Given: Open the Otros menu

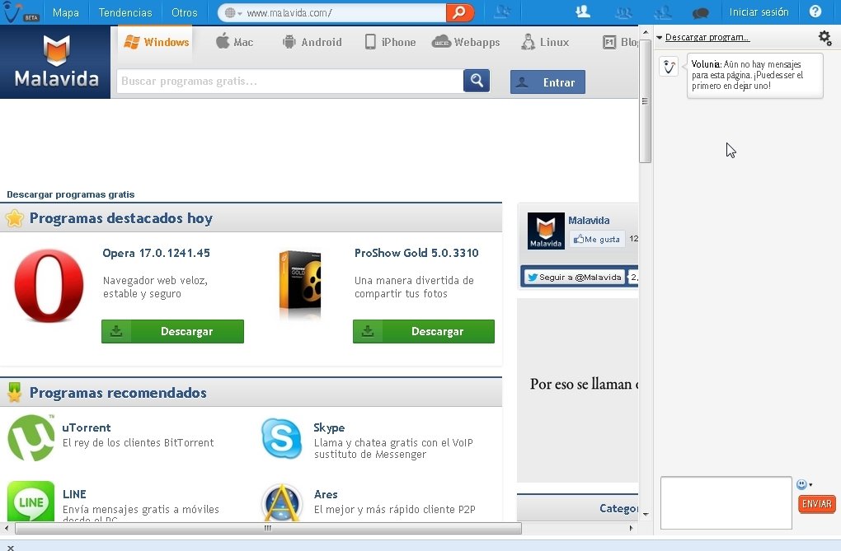Looking at the screenshot, I should click(x=184, y=12).
